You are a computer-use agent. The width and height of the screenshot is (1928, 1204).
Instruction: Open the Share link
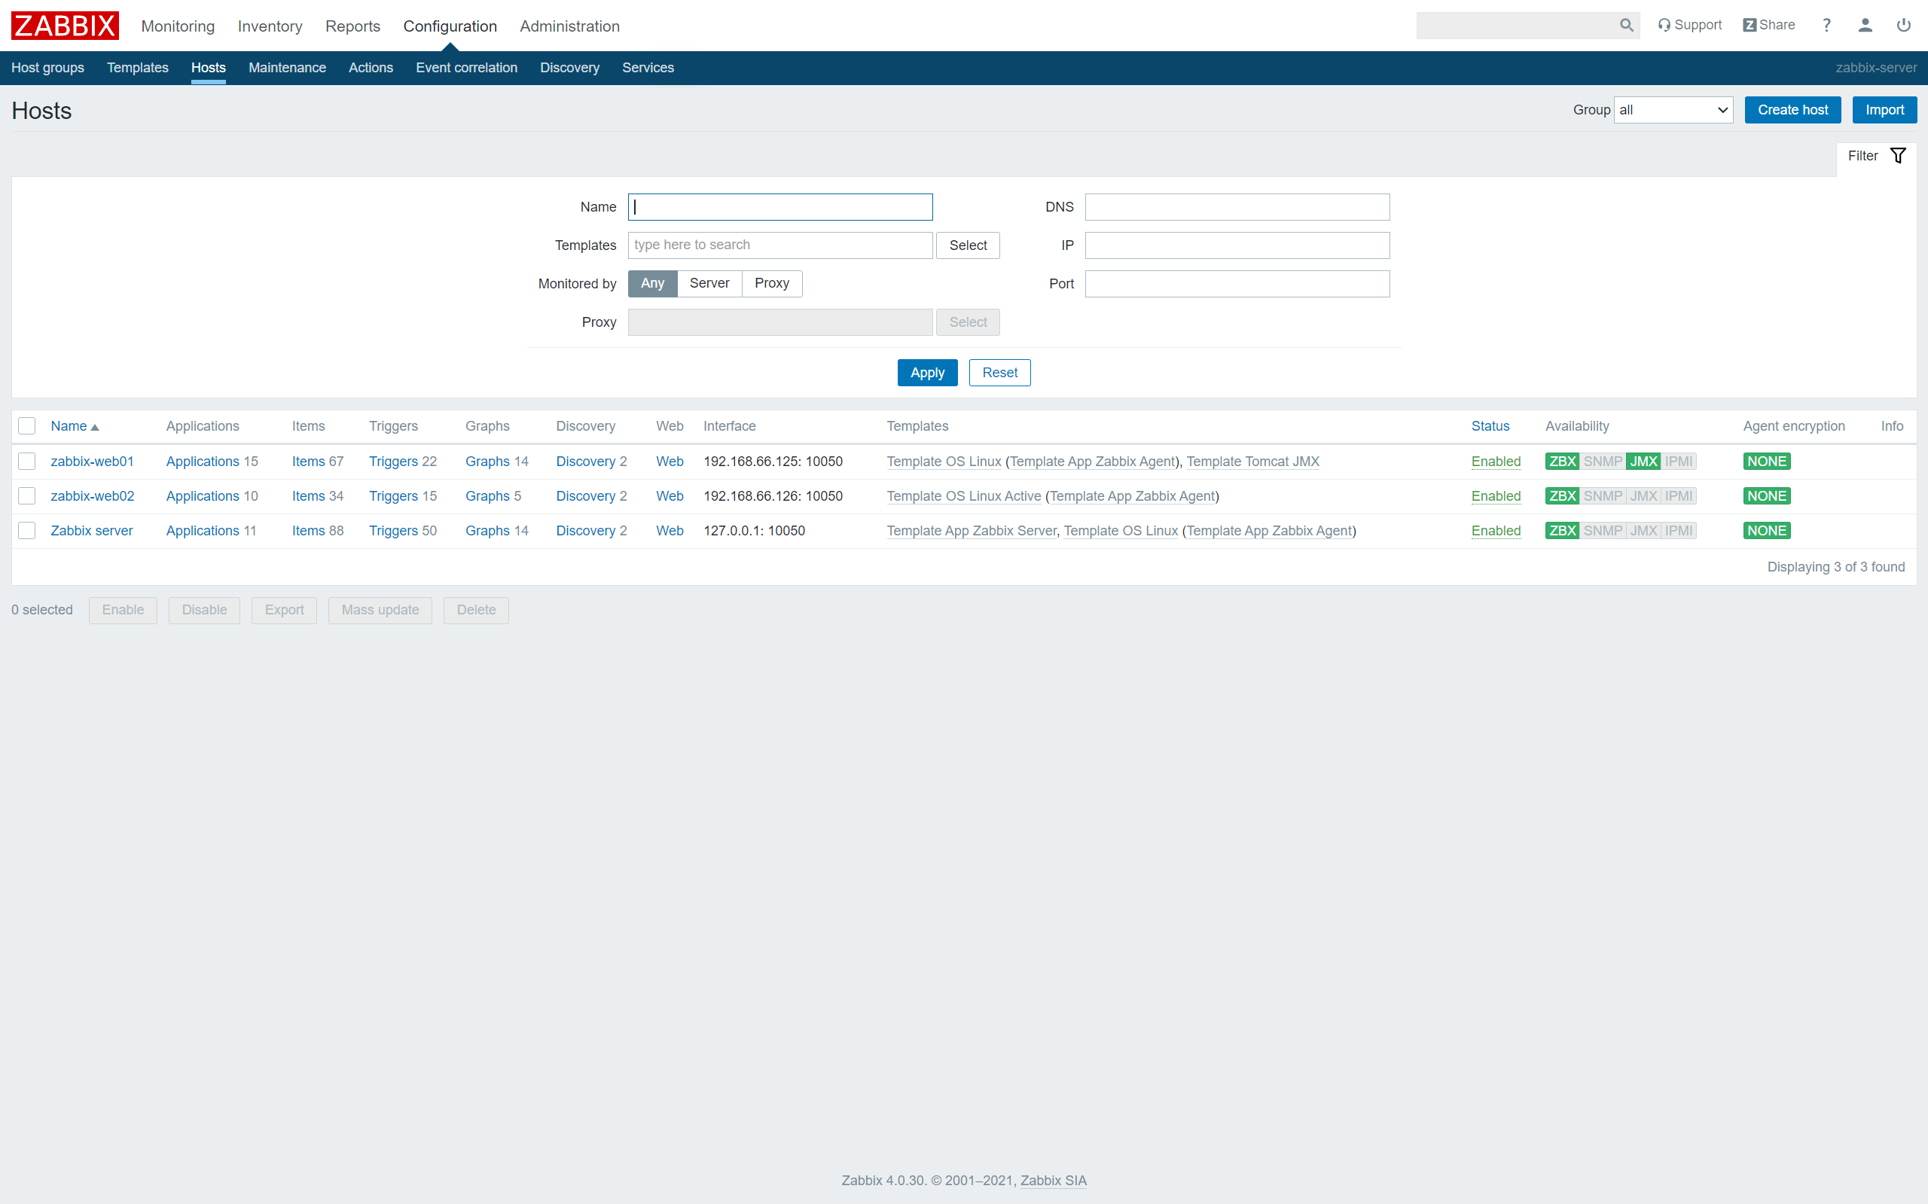coord(1768,26)
